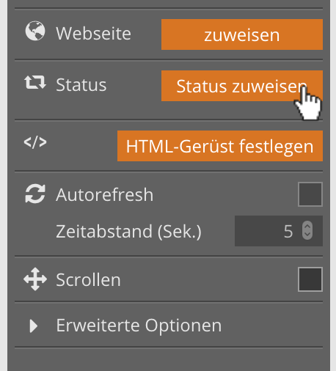
Task: Click the Autorefresh label text
Action: pyautogui.click(x=104, y=195)
